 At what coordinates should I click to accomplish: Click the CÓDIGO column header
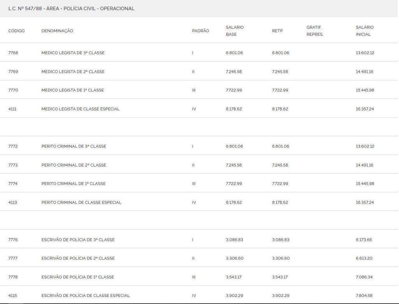tap(16, 31)
